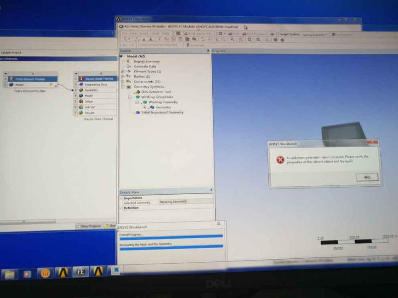Click the confirm button in the error dialog
The image size is (398, 298).
tap(367, 177)
